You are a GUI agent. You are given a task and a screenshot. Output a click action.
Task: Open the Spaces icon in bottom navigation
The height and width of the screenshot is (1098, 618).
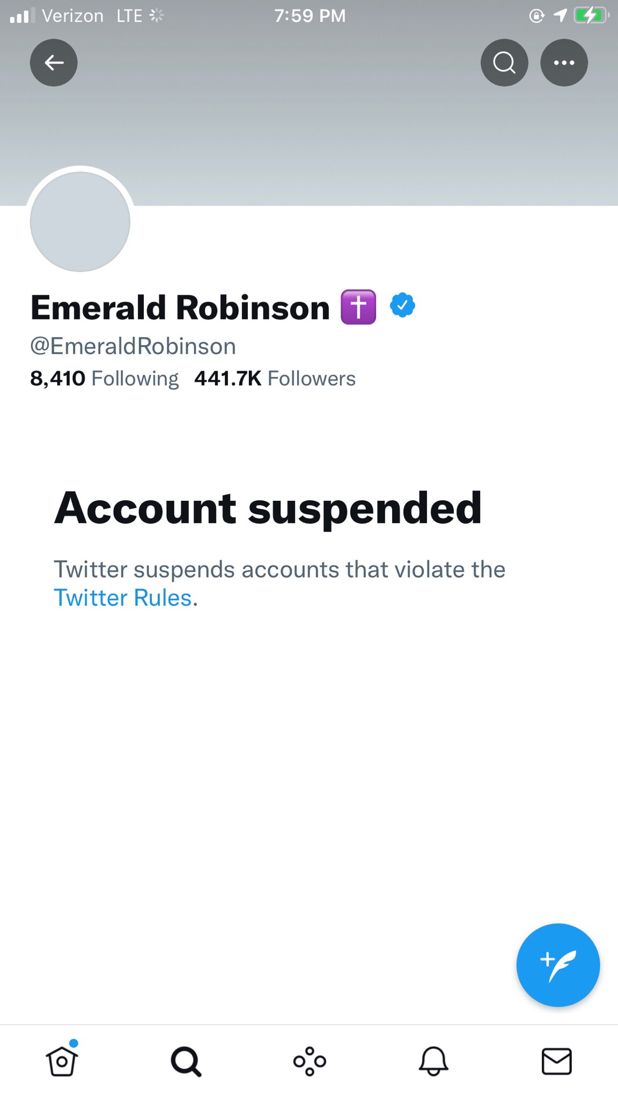(309, 1060)
